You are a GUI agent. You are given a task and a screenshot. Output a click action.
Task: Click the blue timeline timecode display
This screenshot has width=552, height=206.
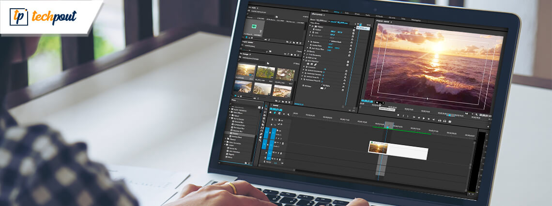coord(276,109)
